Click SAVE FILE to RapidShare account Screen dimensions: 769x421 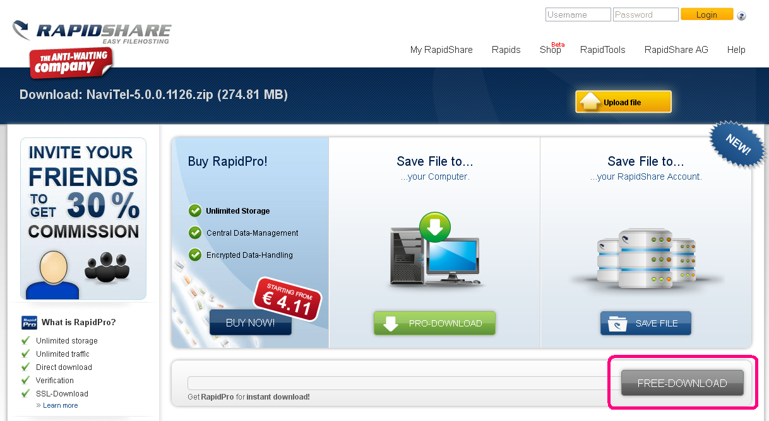[x=646, y=323]
